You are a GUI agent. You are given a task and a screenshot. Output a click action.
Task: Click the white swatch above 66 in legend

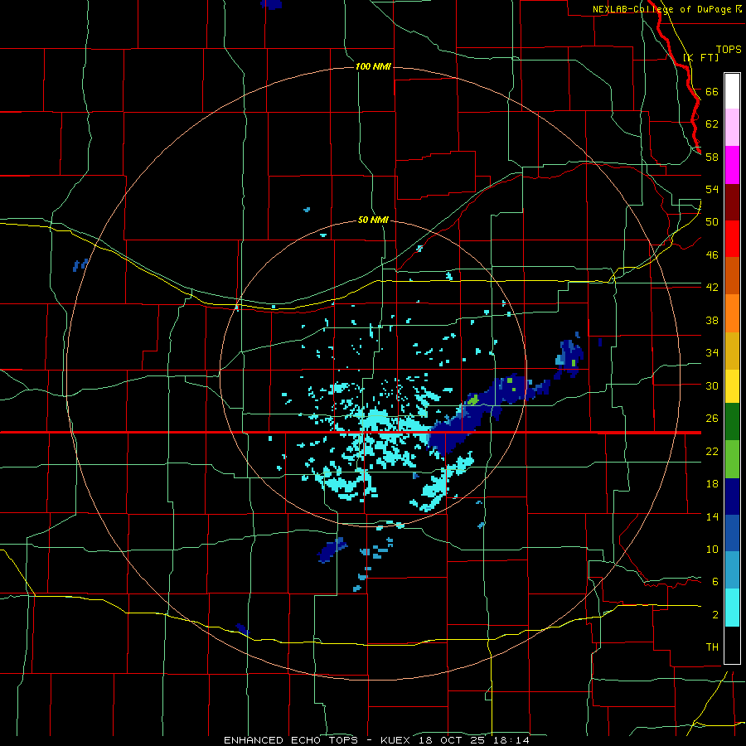click(732, 91)
